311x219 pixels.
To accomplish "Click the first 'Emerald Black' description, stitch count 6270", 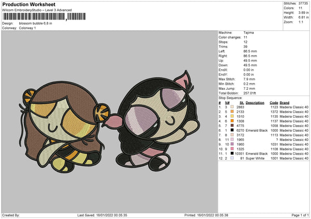I will click(x=257, y=130).
